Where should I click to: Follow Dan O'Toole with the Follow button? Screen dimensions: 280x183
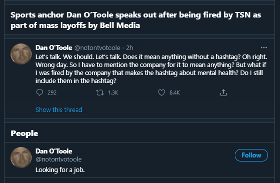[251, 155]
